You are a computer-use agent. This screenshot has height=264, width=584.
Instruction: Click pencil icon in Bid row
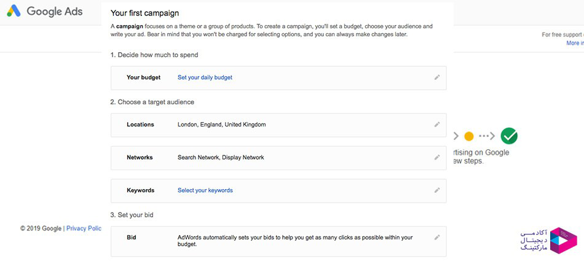(437, 237)
